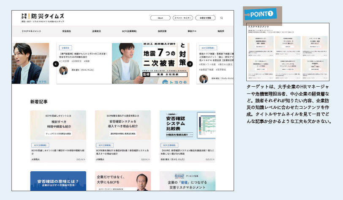Select the 企業防災 nav item
Image resolution: width=343 pixels, height=200 pixels.
click(96, 31)
